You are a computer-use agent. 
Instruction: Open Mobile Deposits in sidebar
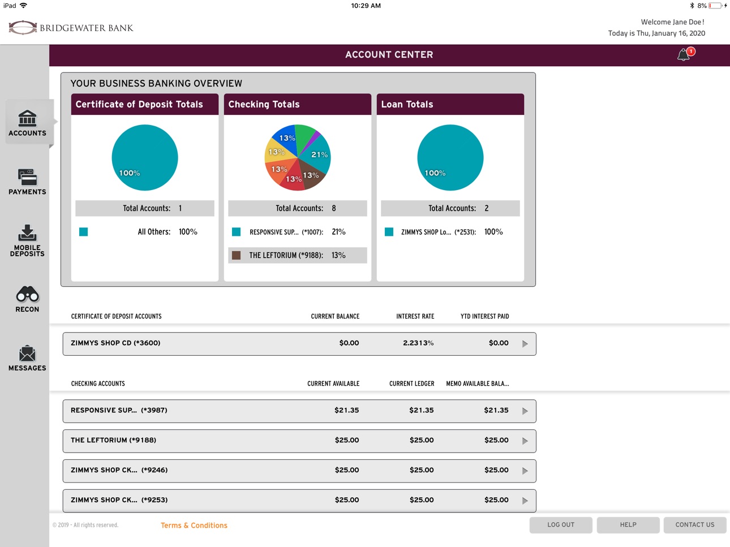pos(27,241)
